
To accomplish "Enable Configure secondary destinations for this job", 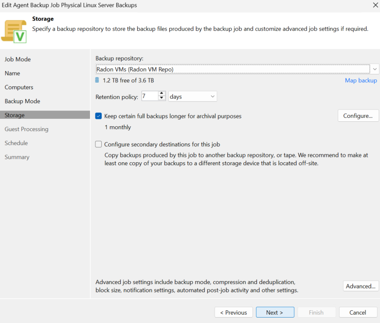I will coord(98,144).
